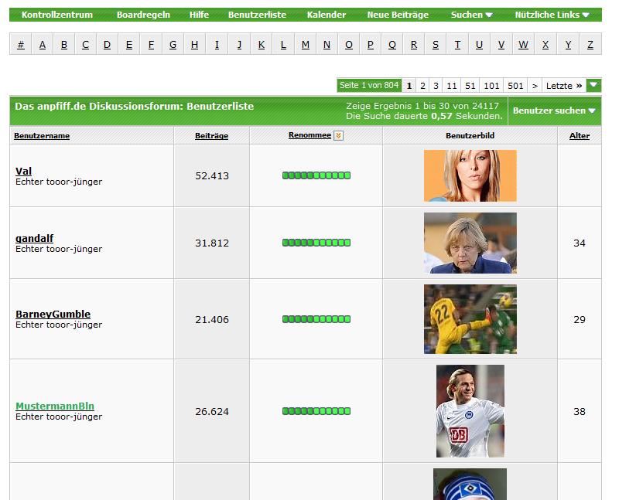Viewport: 619px width, 500px height.
Task: Visit MustermannBln's profile link
Action: click(54, 406)
